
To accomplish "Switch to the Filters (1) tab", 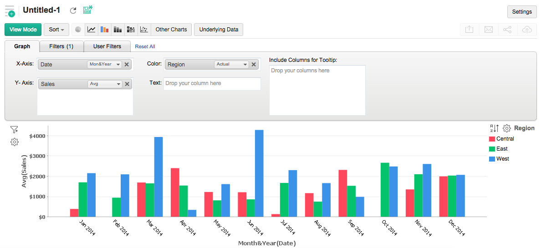I will [x=61, y=46].
